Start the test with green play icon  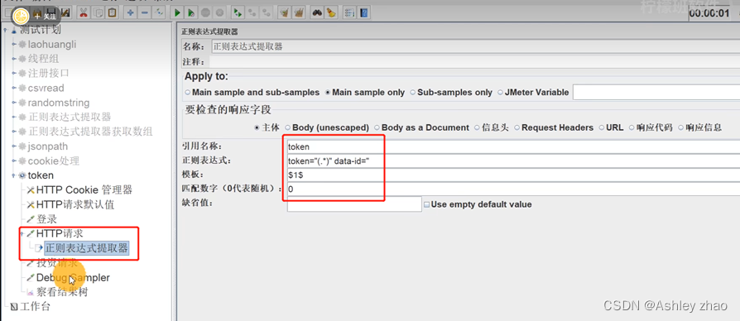click(177, 12)
